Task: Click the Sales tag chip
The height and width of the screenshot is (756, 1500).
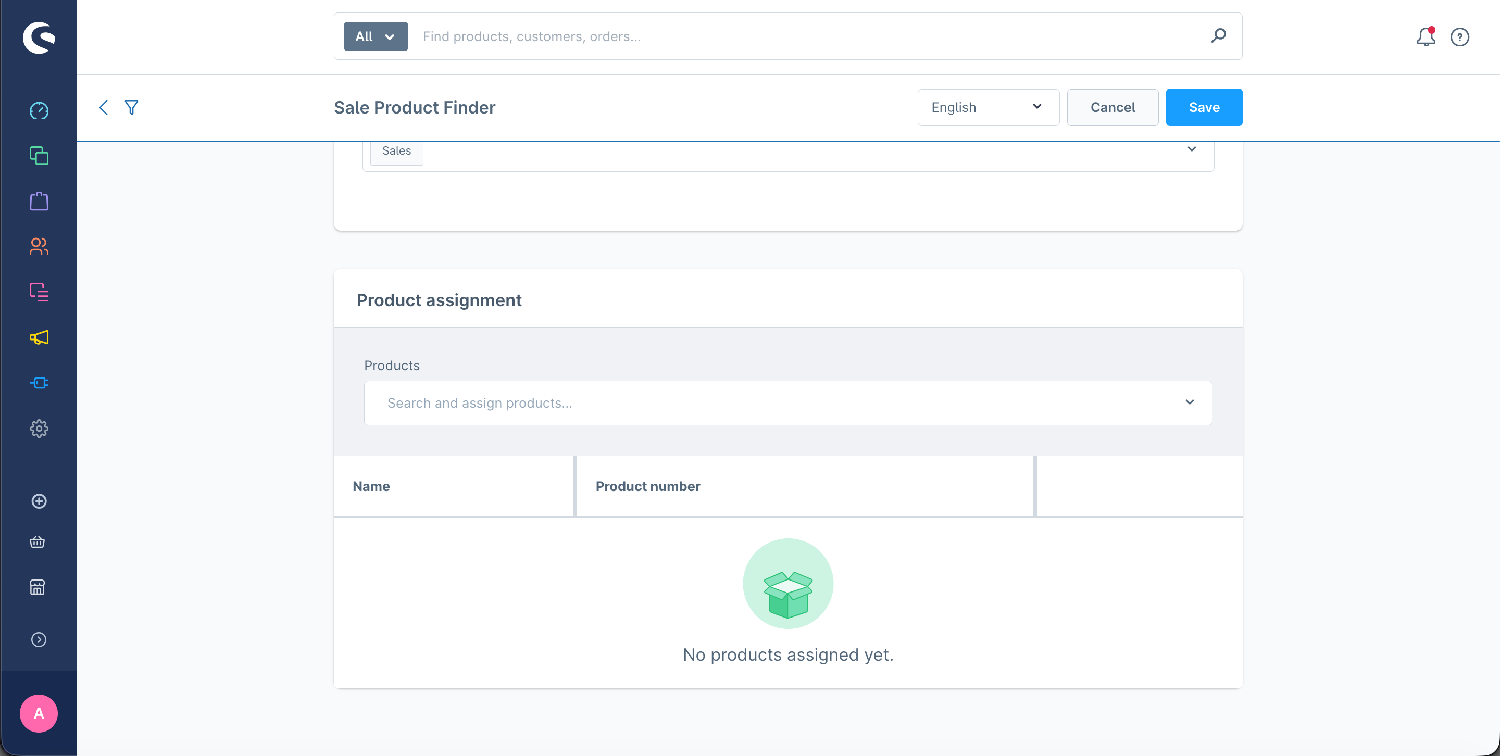Action: [x=396, y=152]
